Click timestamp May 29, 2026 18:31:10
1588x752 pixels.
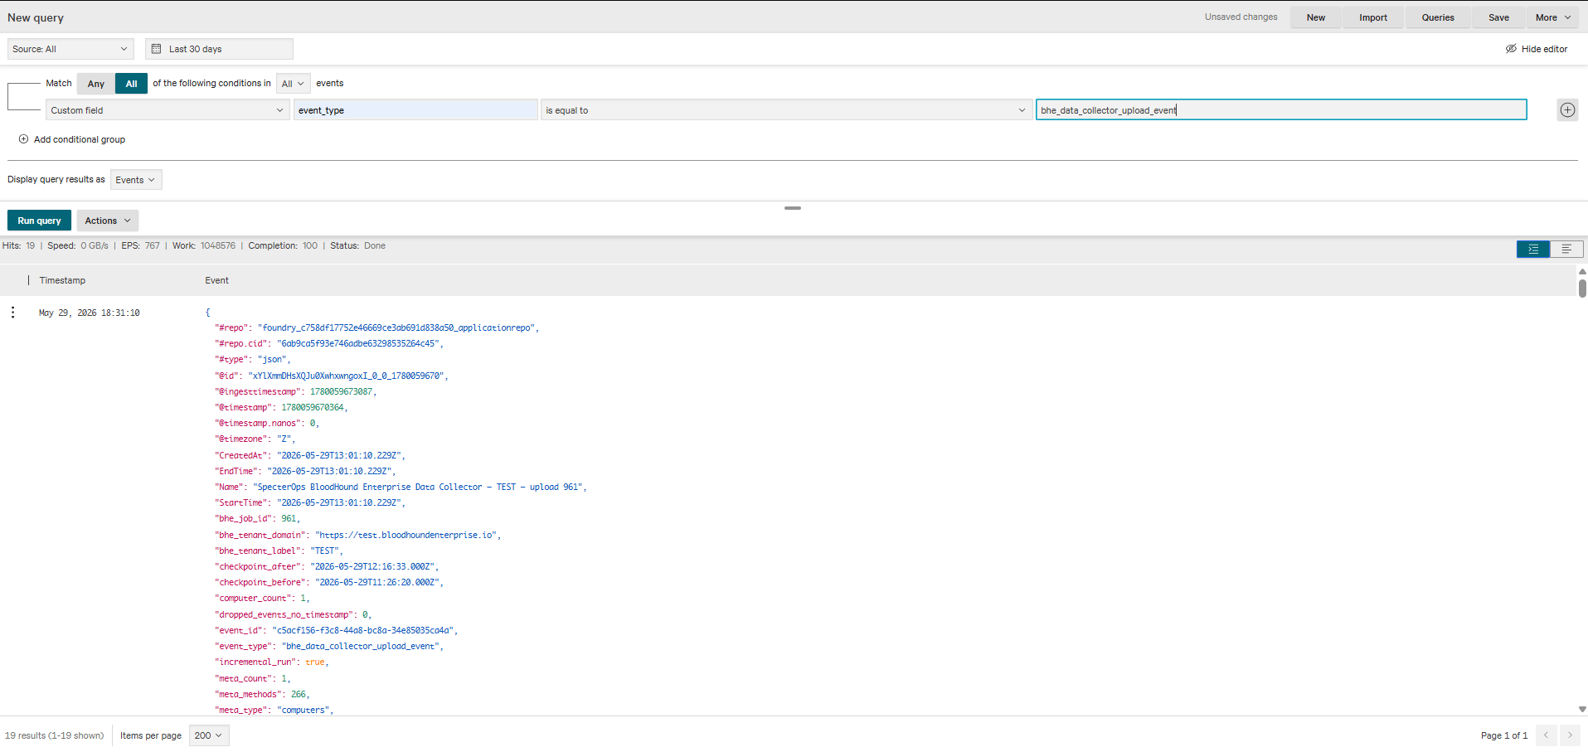tap(90, 313)
